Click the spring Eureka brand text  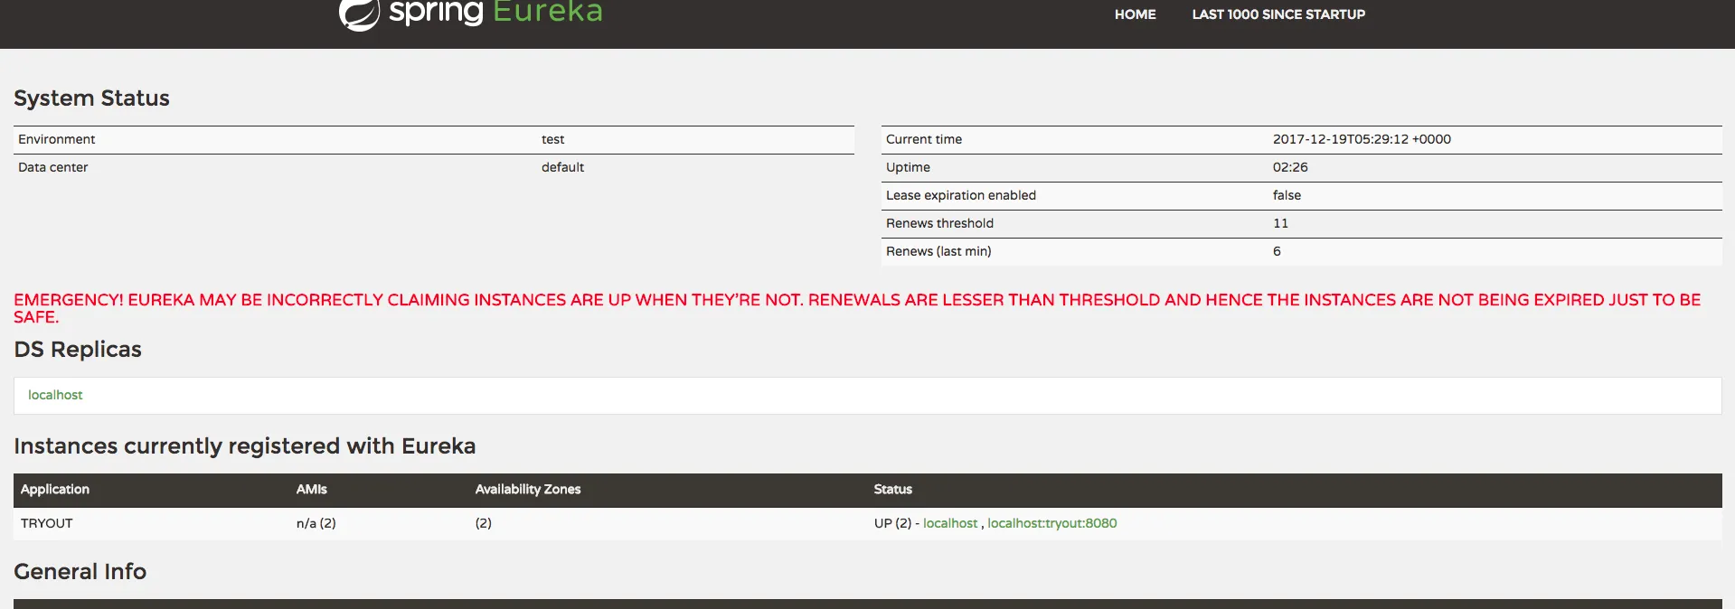[x=495, y=13]
